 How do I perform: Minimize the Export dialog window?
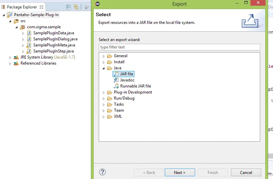237,3
